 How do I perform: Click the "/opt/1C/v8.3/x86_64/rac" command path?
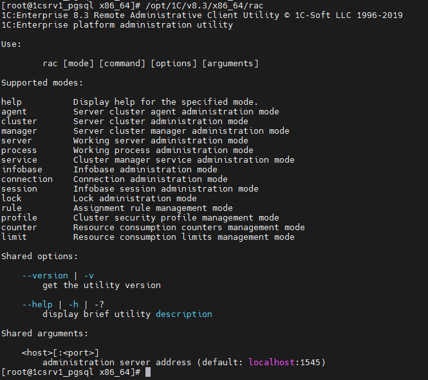[204, 6]
